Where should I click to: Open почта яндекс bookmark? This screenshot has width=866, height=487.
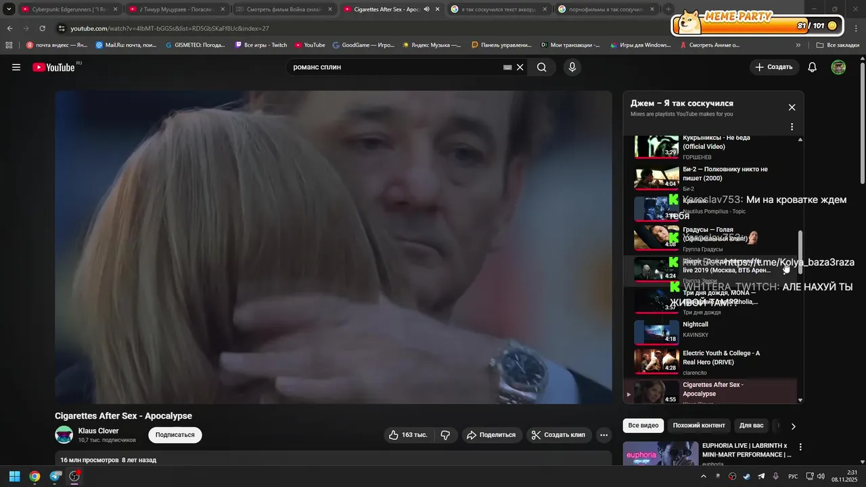(x=56, y=45)
